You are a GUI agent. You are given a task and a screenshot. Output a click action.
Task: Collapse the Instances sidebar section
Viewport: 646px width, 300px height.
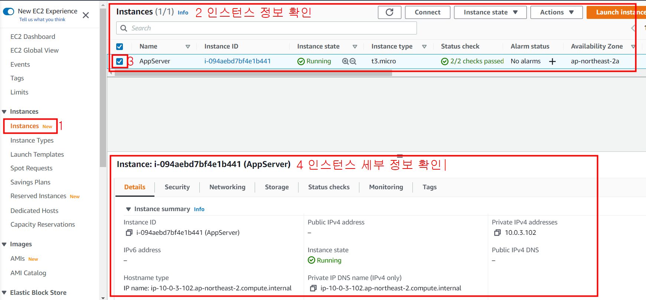4,112
